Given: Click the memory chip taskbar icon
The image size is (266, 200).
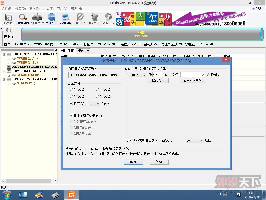Looking at the screenshot, I should (55, 195).
